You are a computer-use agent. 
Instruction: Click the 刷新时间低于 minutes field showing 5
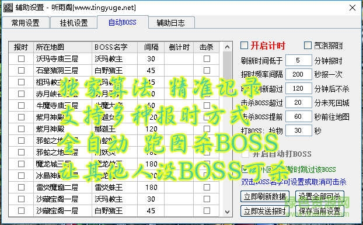[298, 60]
